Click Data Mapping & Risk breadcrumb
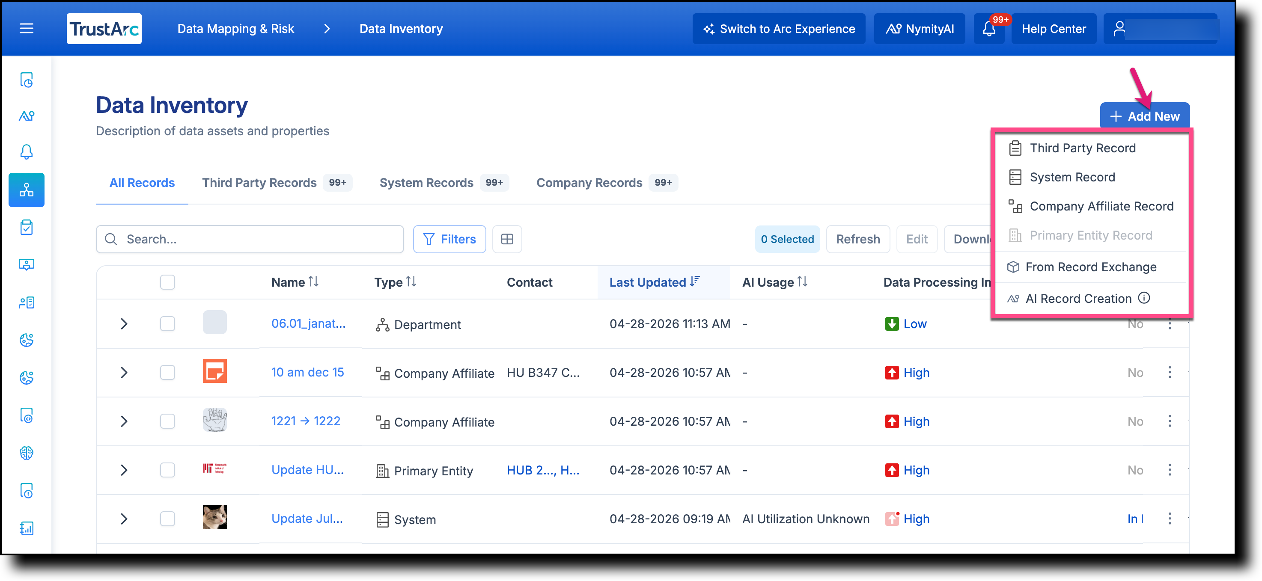This screenshot has width=1262, height=581. [235, 29]
